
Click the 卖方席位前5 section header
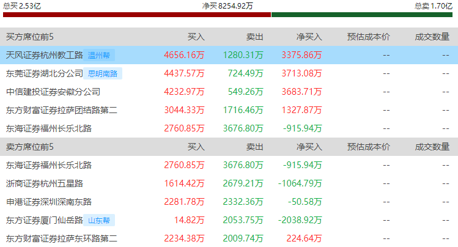click(x=30, y=147)
